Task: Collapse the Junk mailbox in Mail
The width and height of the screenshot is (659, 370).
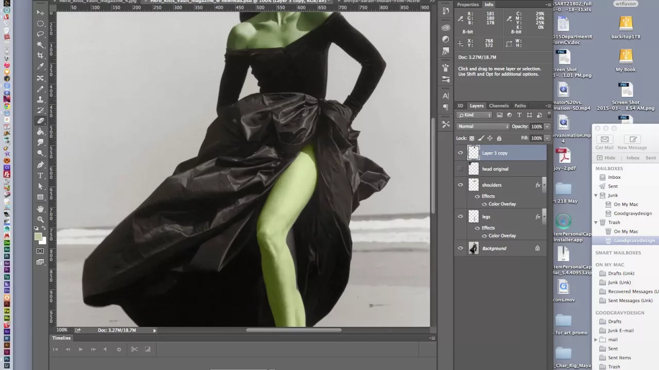Action: pos(596,195)
